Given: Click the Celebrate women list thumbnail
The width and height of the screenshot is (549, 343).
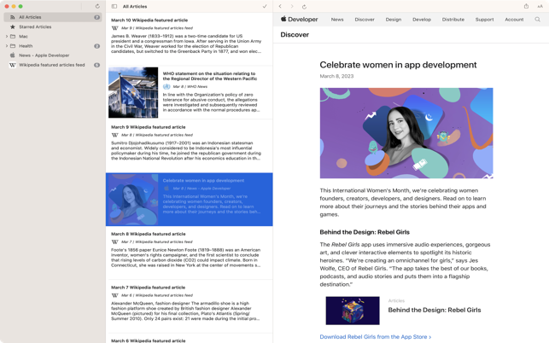Looking at the screenshot, I should [133, 199].
